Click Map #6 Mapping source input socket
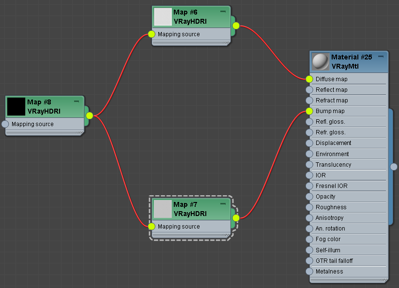The height and width of the screenshot is (288, 399). (x=152, y=34)
